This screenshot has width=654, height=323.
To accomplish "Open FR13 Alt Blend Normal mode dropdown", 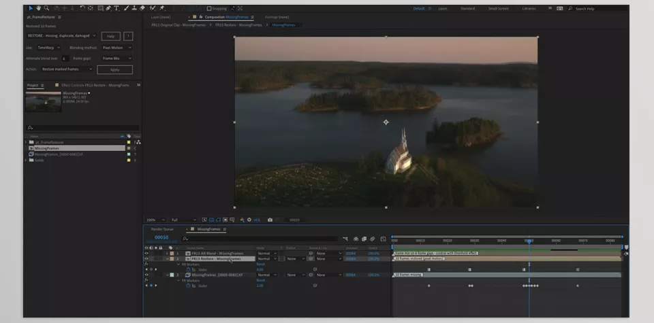I will pyautogui.click(x=267, y=253).
